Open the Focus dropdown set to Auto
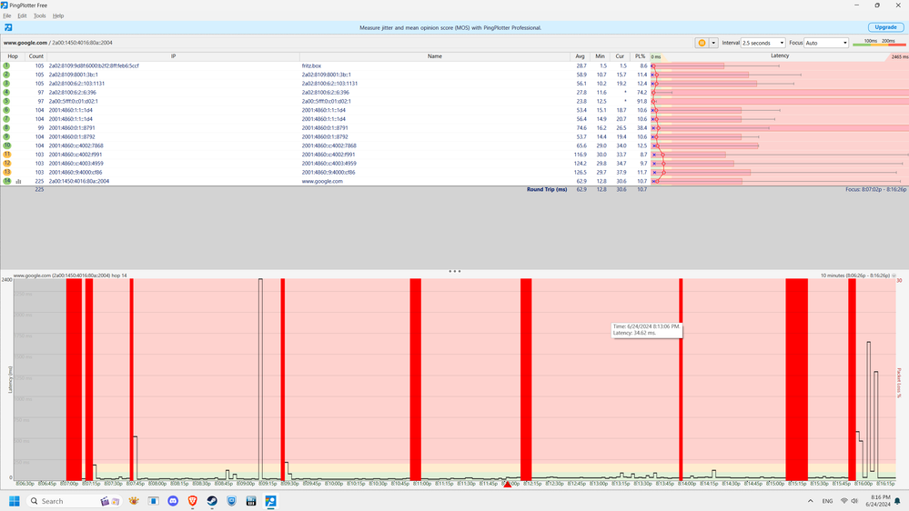The height and width of the screenshot is (511, 909). pos(826,43)
